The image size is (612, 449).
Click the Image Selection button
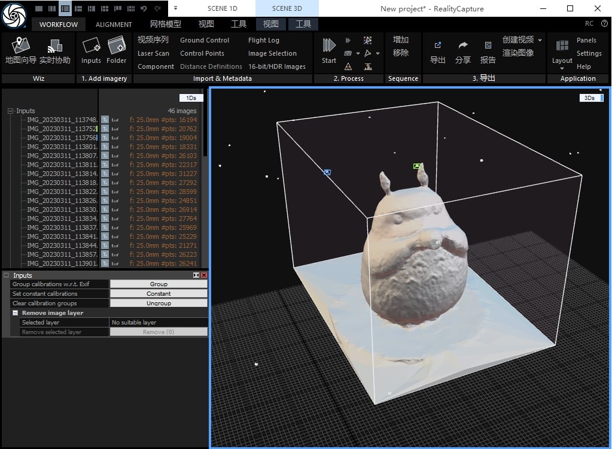272,53
